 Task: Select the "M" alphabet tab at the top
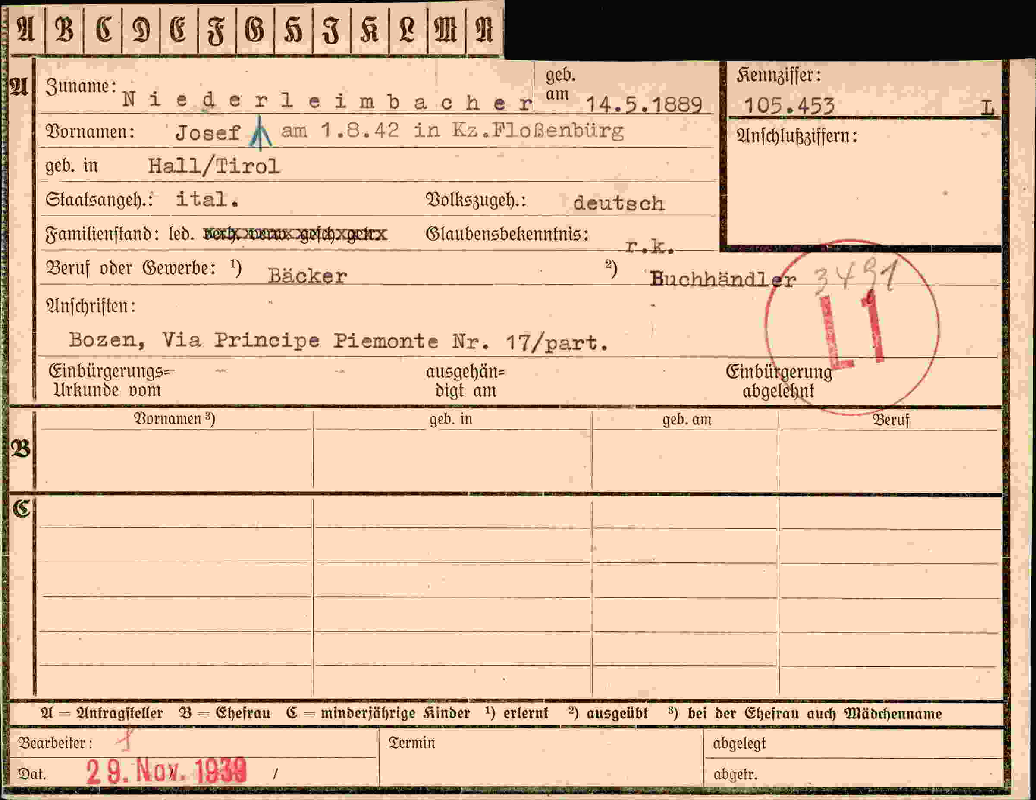click(x=446, y=30)
